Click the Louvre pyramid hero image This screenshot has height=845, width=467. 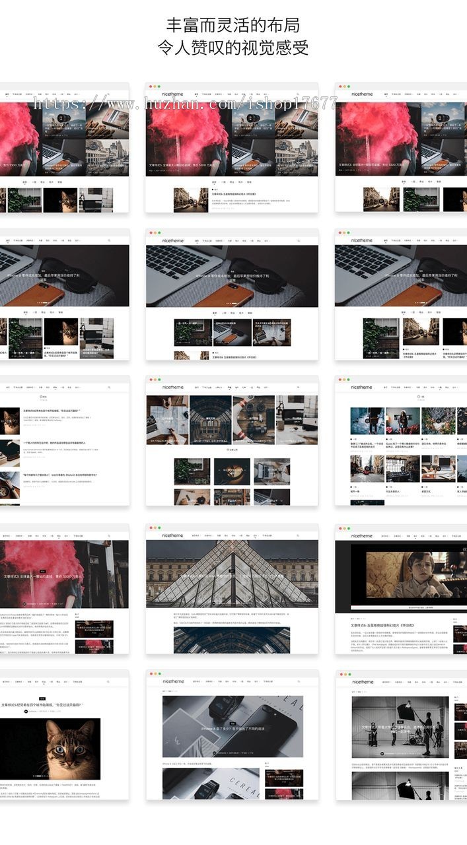[232, 574]
